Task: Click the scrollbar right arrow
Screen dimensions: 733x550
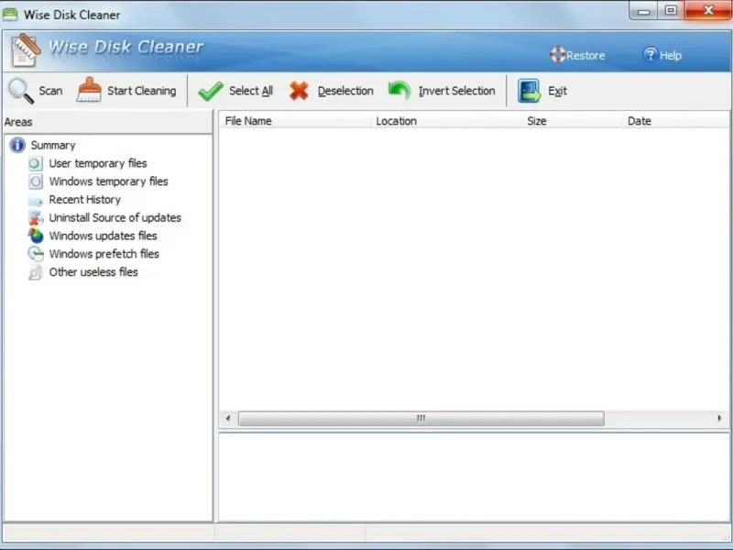Action: (x=719, y=418)
